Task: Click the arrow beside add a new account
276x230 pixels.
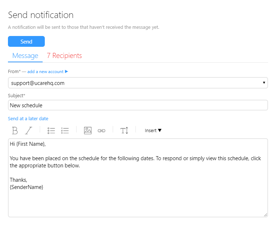Action: click(66, 72)
